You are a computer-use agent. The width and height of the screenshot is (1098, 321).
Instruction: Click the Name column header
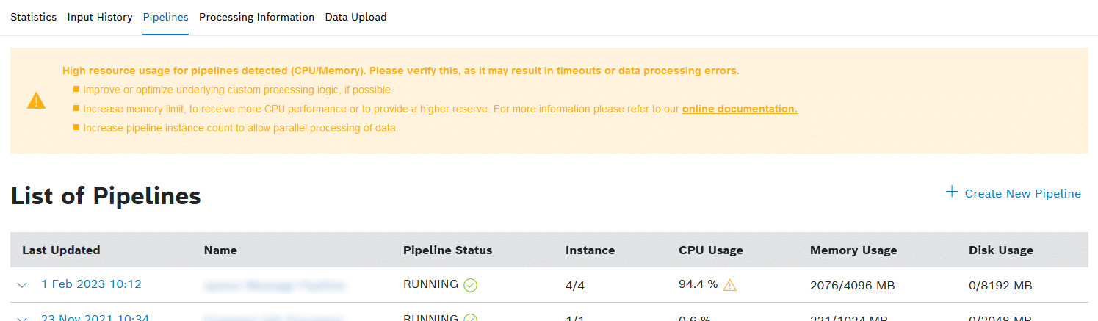coord(220,250)
